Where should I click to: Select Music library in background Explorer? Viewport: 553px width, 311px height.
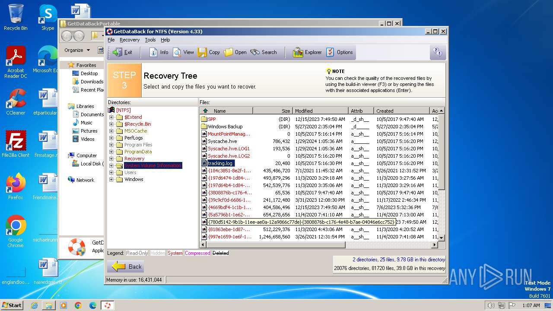point(82,123)
